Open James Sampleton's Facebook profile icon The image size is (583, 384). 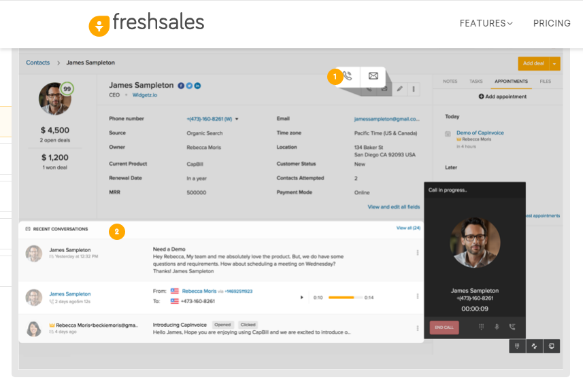point(181,86)
